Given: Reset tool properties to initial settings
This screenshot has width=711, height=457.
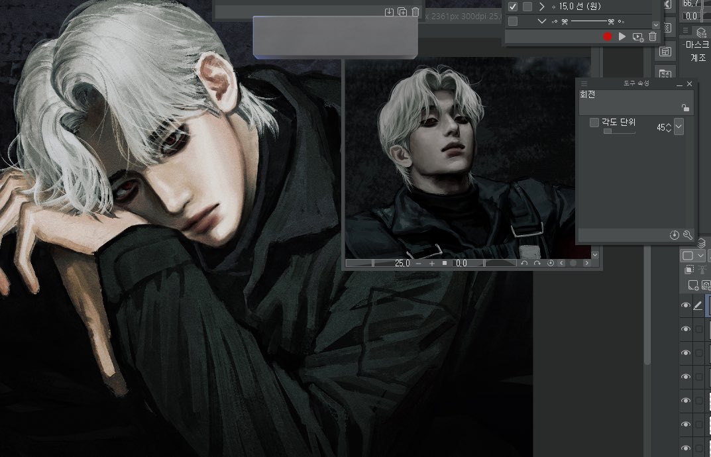Looking at the screenshot, I should coord(675,235).
